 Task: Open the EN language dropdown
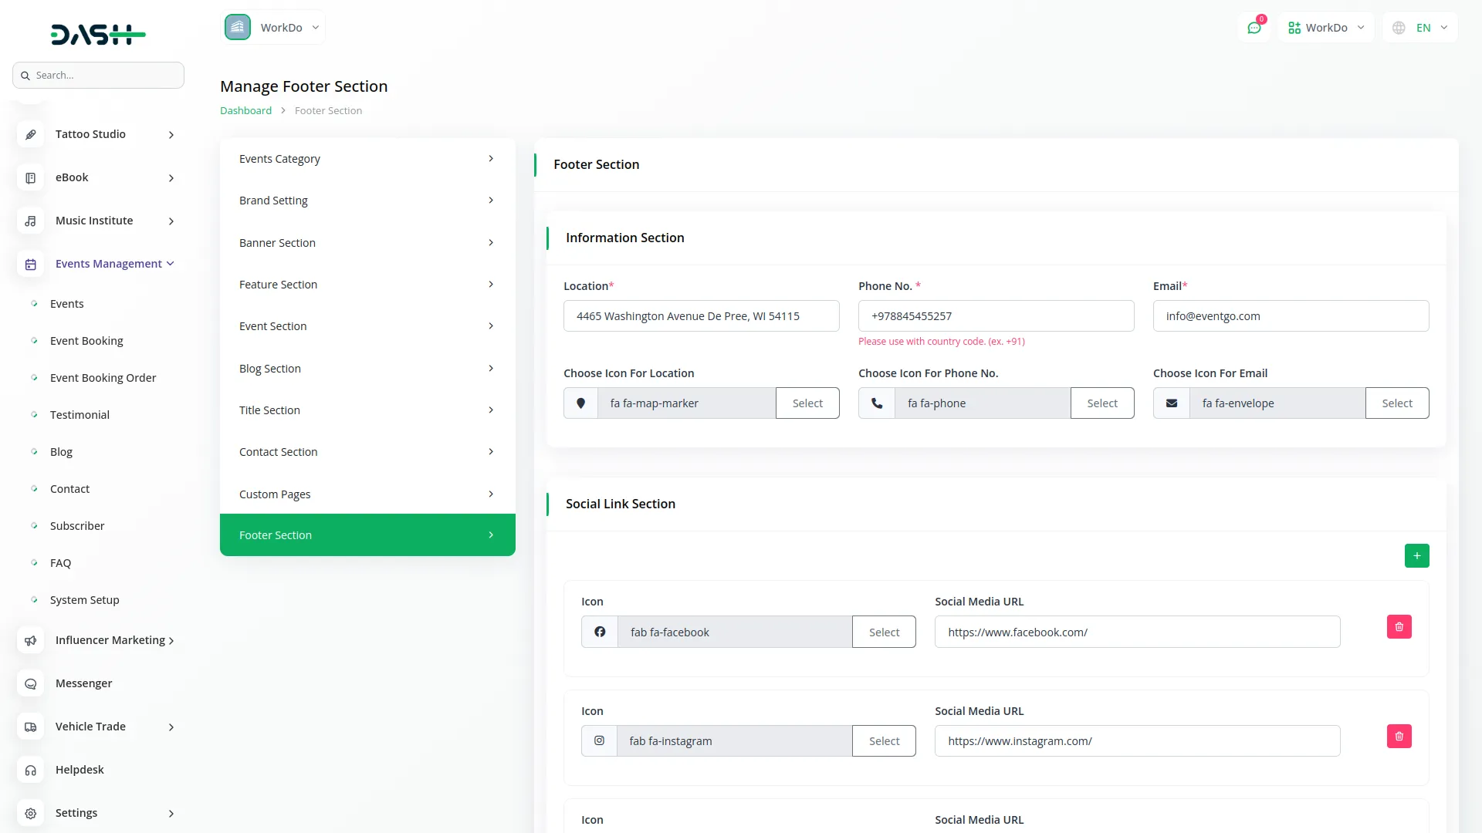tap(1421, 28)
